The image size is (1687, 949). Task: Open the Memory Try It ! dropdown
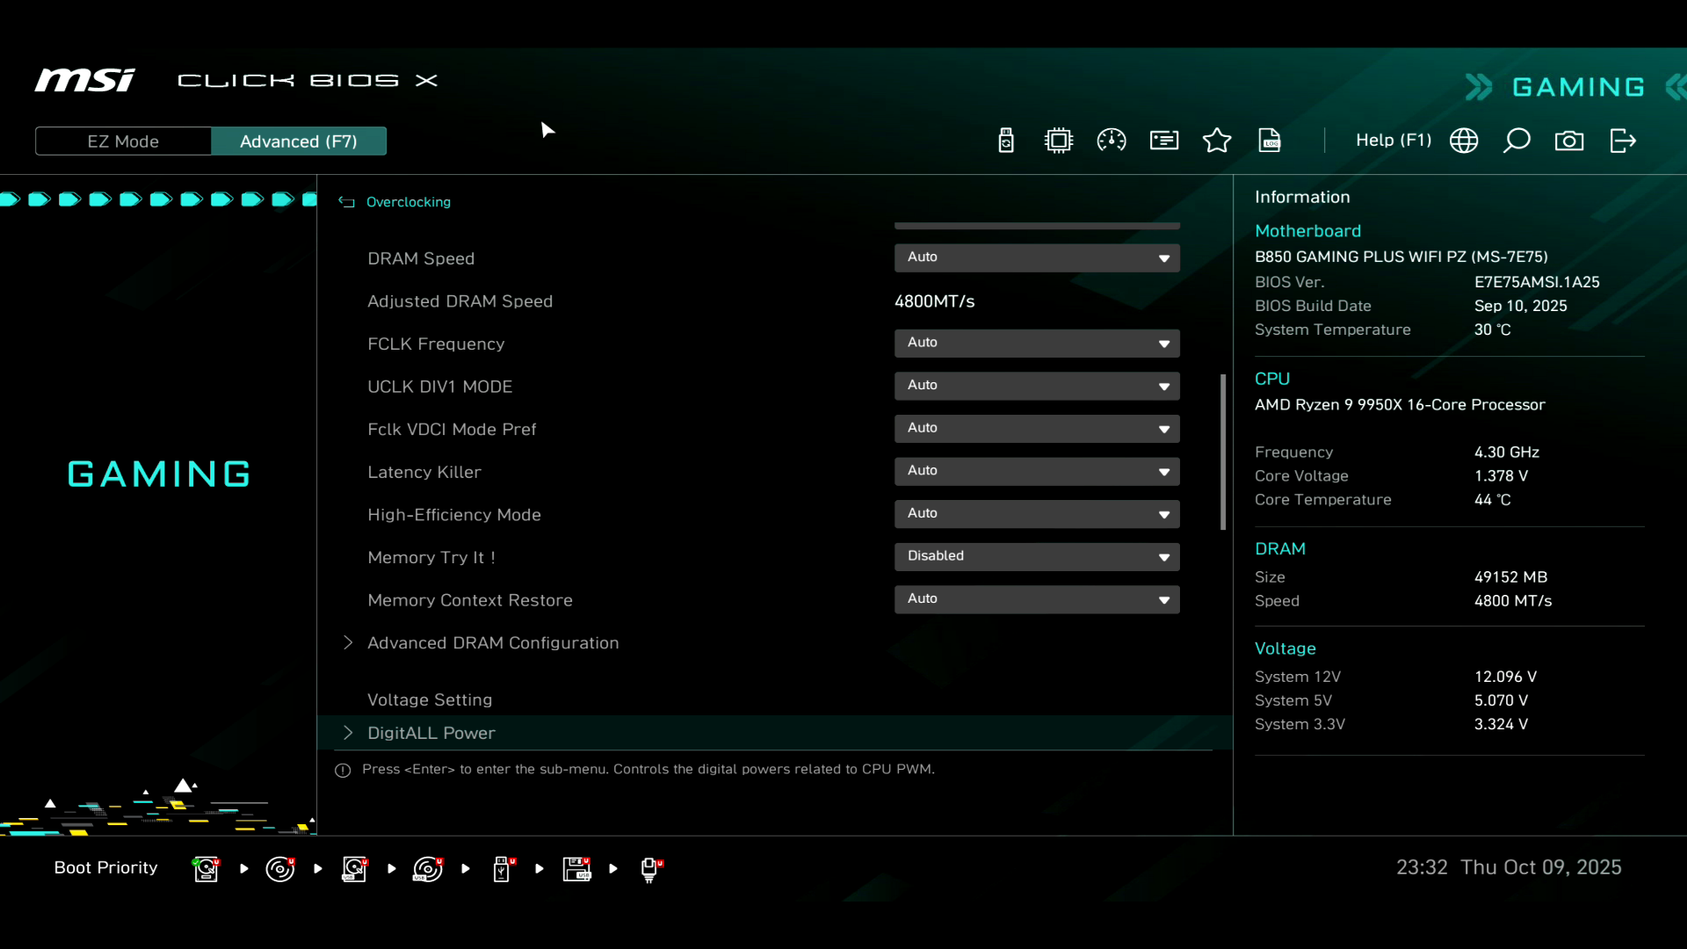[1037, 556]
